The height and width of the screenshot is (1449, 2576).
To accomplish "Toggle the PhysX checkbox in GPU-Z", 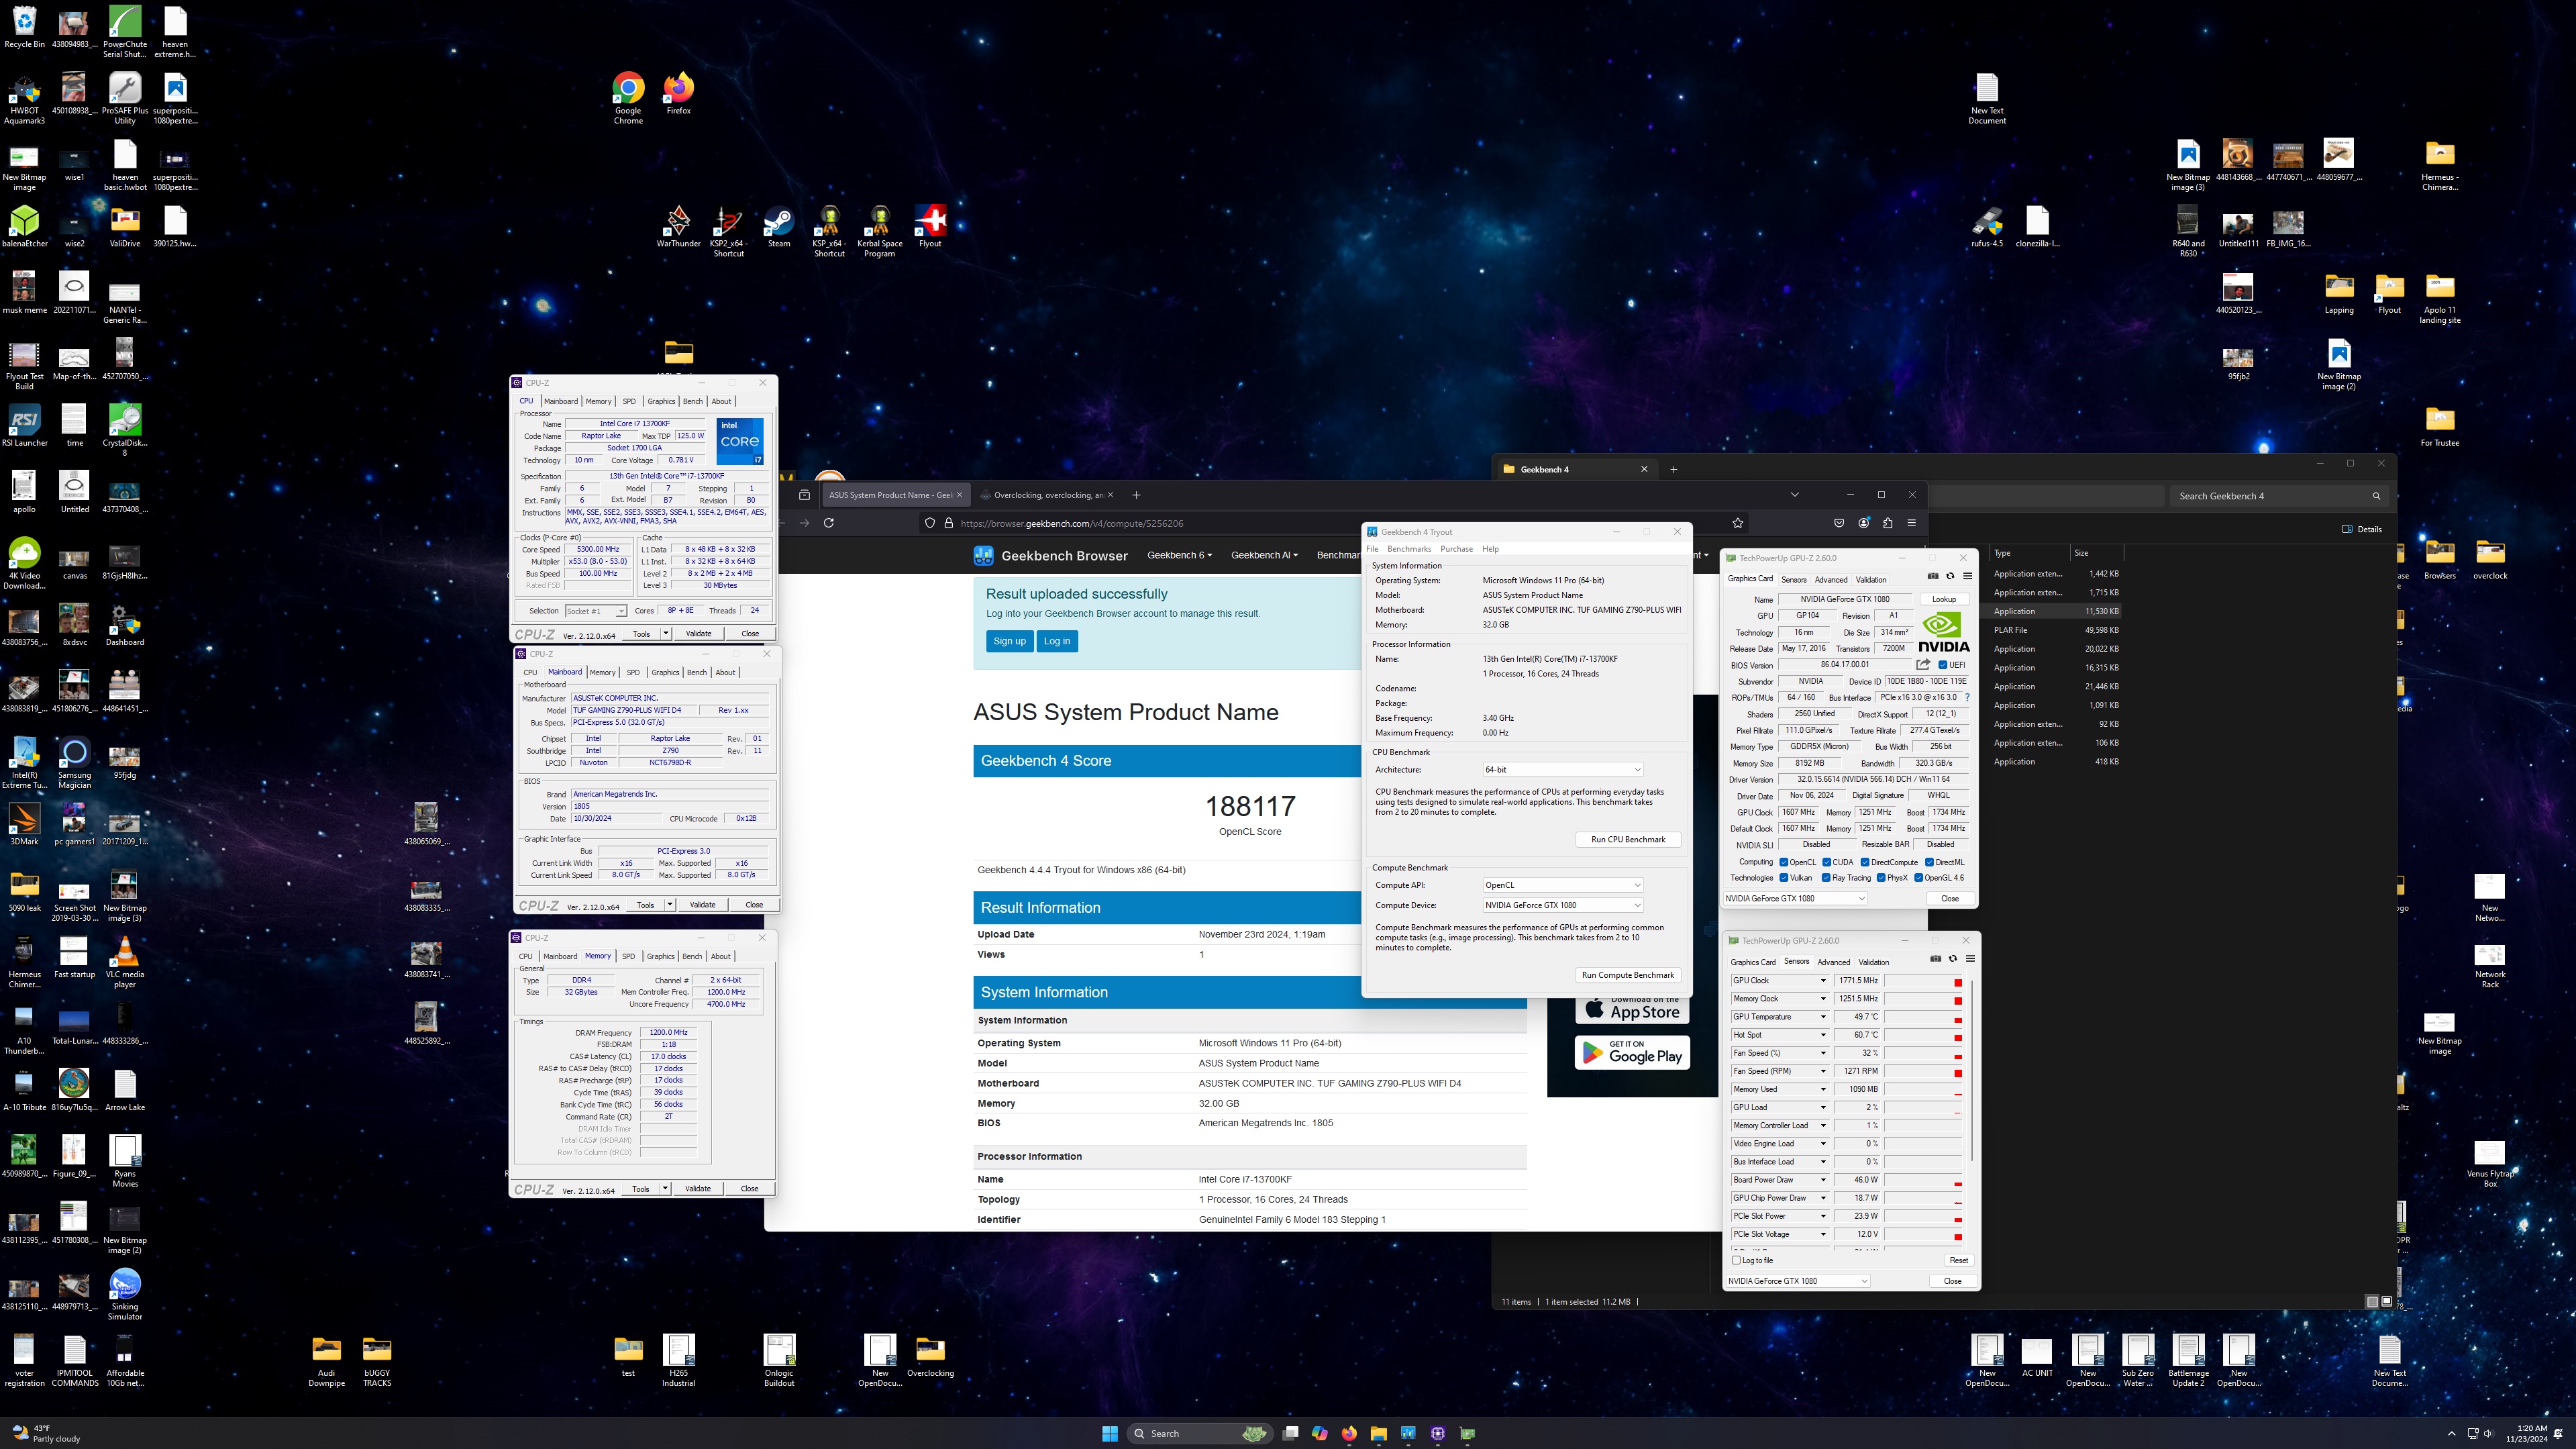I will (x=1881, y=878).
